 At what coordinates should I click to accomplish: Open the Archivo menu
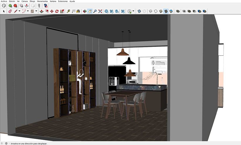tap(4, 1)
